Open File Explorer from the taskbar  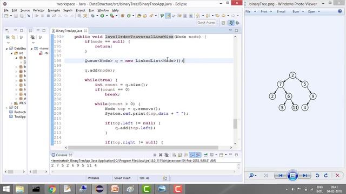(x=20, y=189)
